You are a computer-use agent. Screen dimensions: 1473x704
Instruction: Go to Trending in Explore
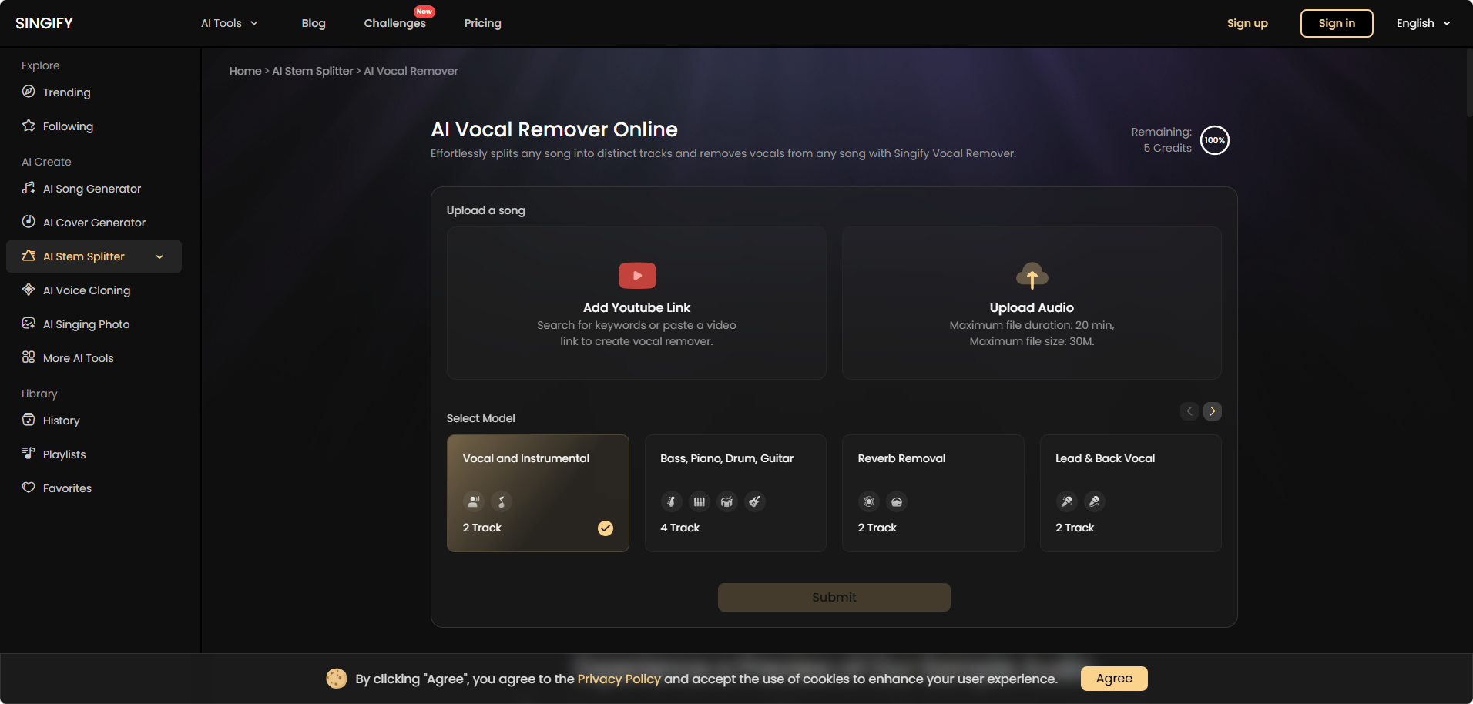click(x=94, y=92)
